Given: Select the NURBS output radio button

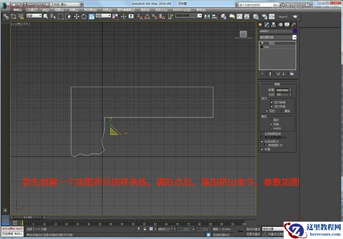Looking at the screenshot, I should pos(270,128).
